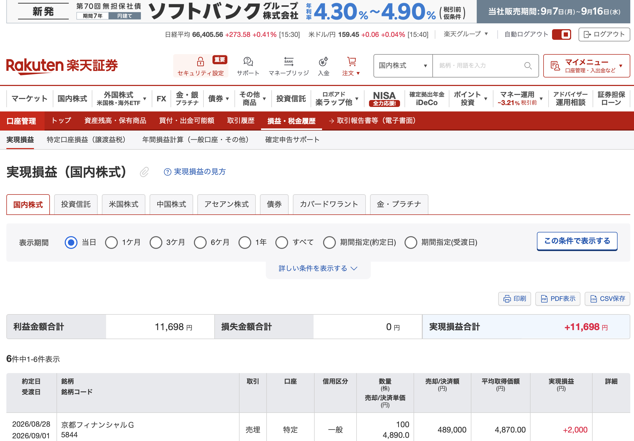Expand 詳しい条件を表示する section
Viewport: 634px width, 441px height.
click(x=318, y=269)
